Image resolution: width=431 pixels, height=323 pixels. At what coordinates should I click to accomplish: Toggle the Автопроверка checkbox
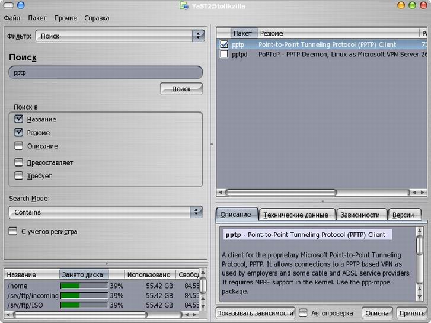click(303, 313)
